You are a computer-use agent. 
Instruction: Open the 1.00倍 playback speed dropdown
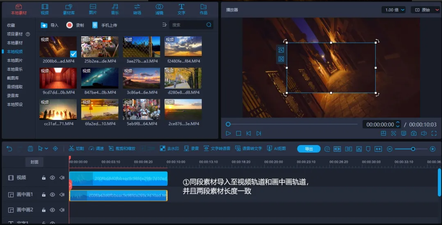393,10
